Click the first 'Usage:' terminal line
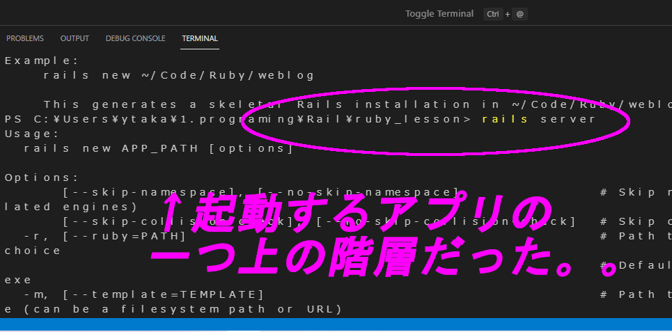 32,134
